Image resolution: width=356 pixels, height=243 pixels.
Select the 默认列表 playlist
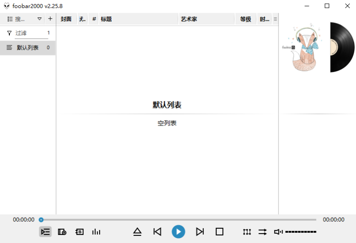coord(28,48)
